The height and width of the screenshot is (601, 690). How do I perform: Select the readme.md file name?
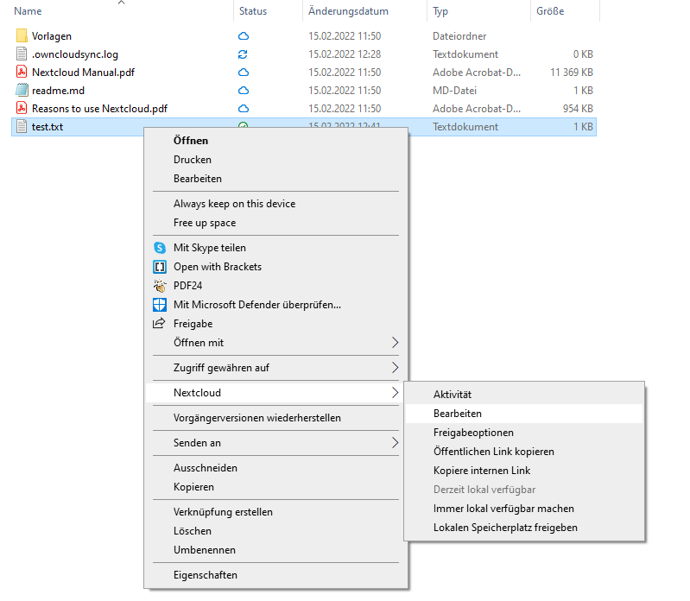pos(58,90)
